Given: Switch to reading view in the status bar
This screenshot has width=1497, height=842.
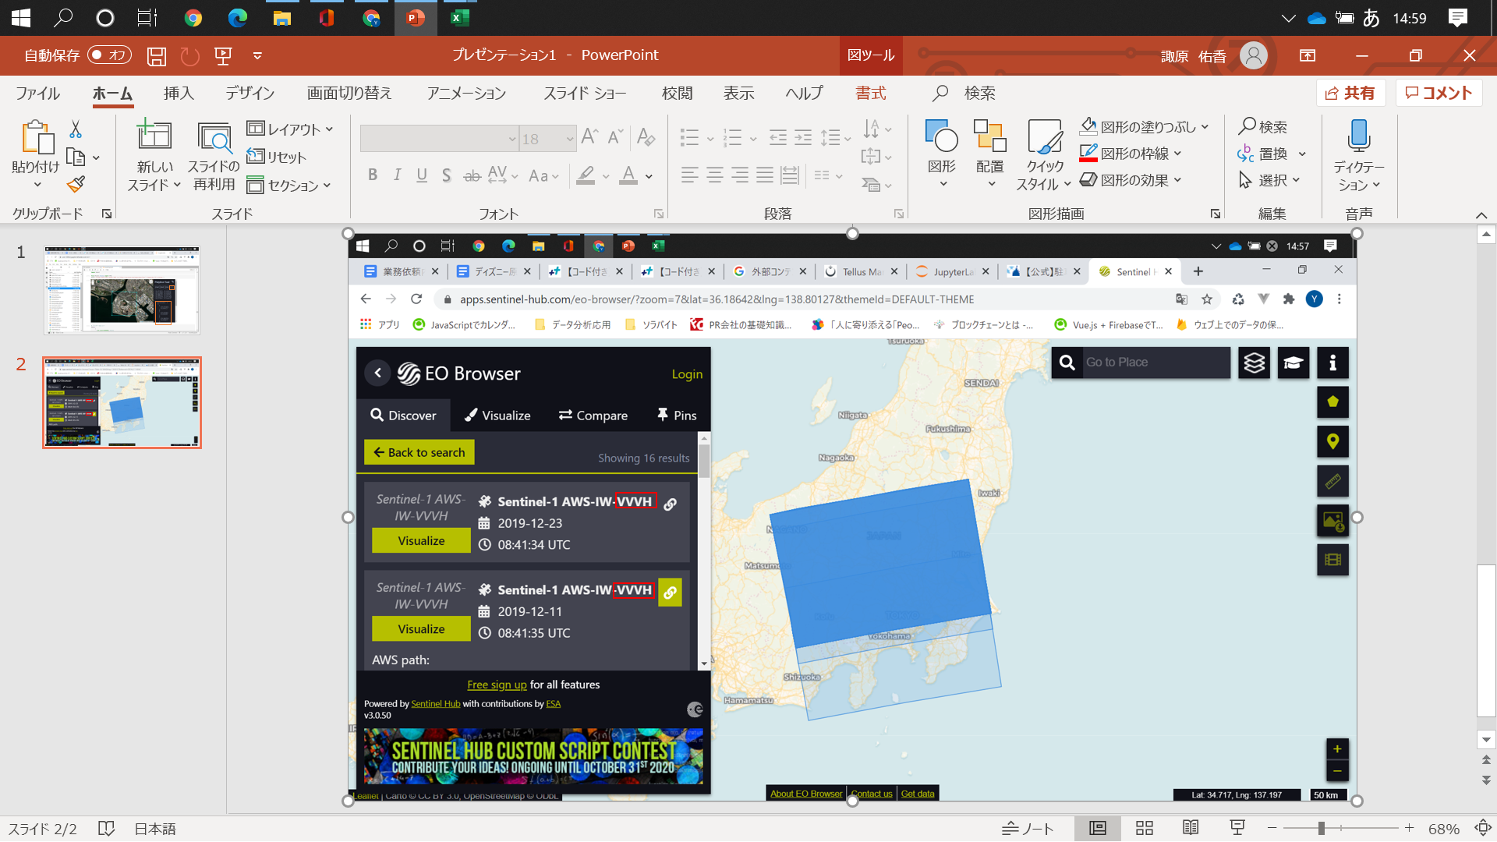Looking at the screenshot, I should 1191,828.
